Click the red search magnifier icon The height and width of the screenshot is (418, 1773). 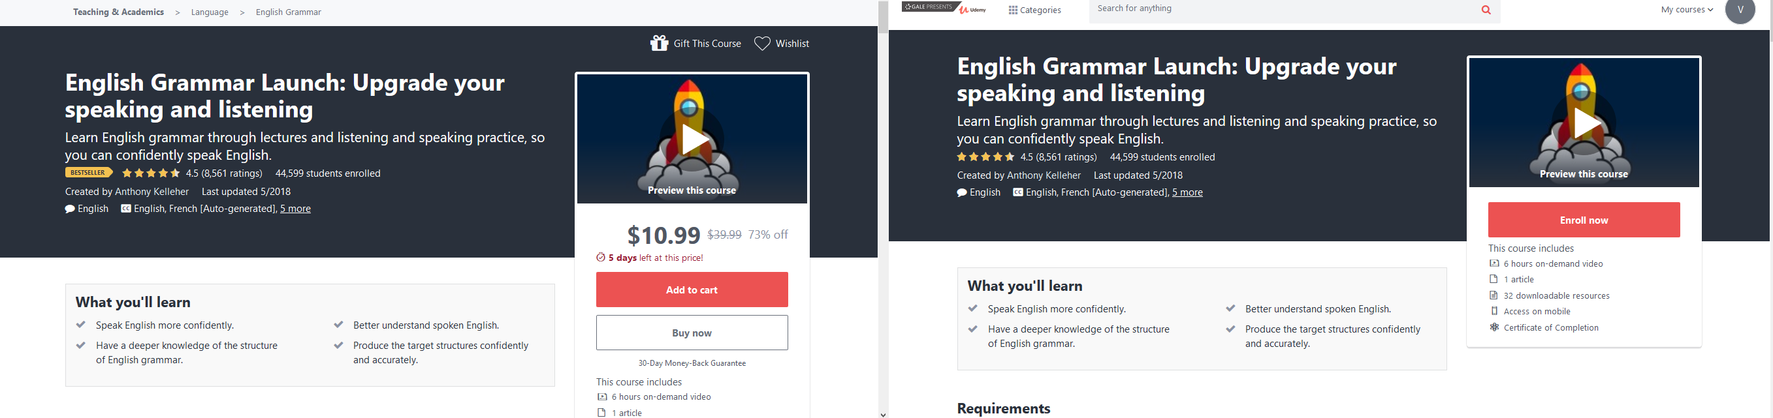tap(1486, 10)
